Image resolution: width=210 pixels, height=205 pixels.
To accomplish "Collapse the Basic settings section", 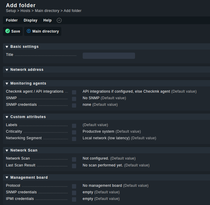I will pyautogui.click(x=7, y=47).
